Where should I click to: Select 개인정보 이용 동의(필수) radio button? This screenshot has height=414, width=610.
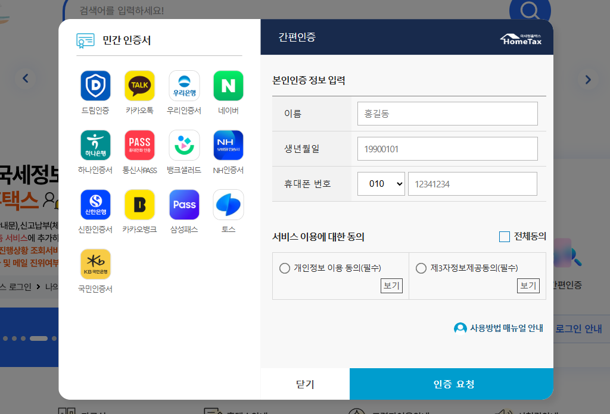click(285, 268)
